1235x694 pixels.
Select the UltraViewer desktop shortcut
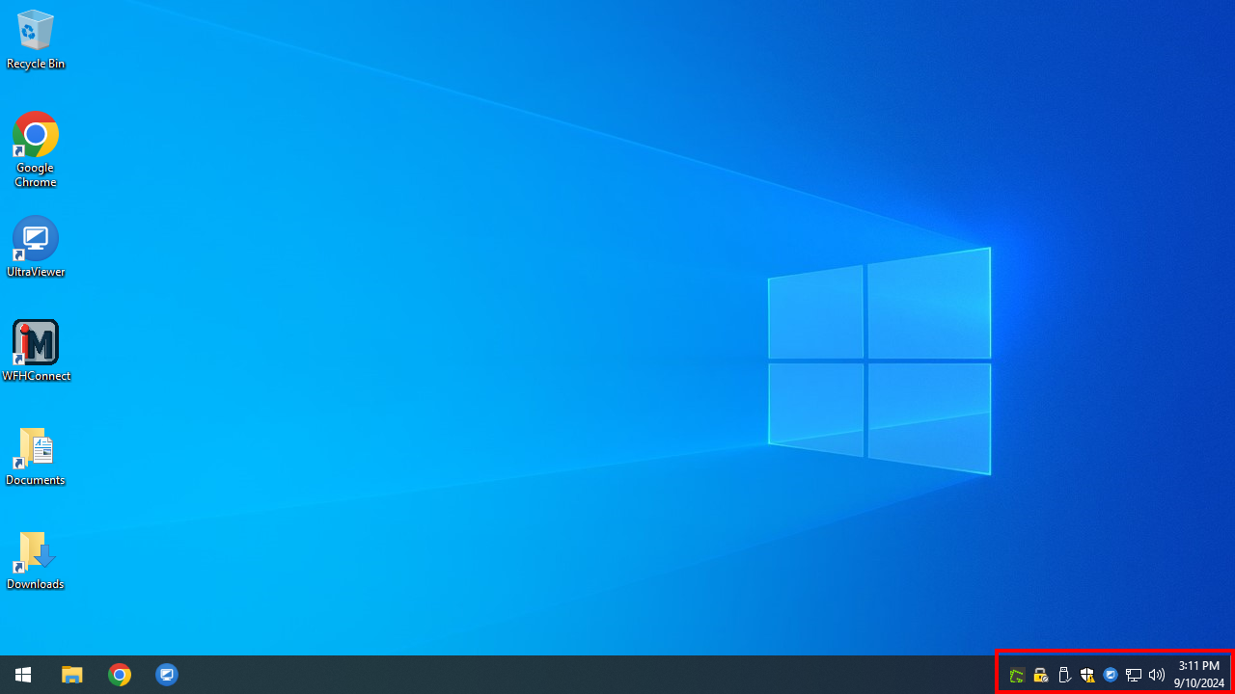(36, 247)
